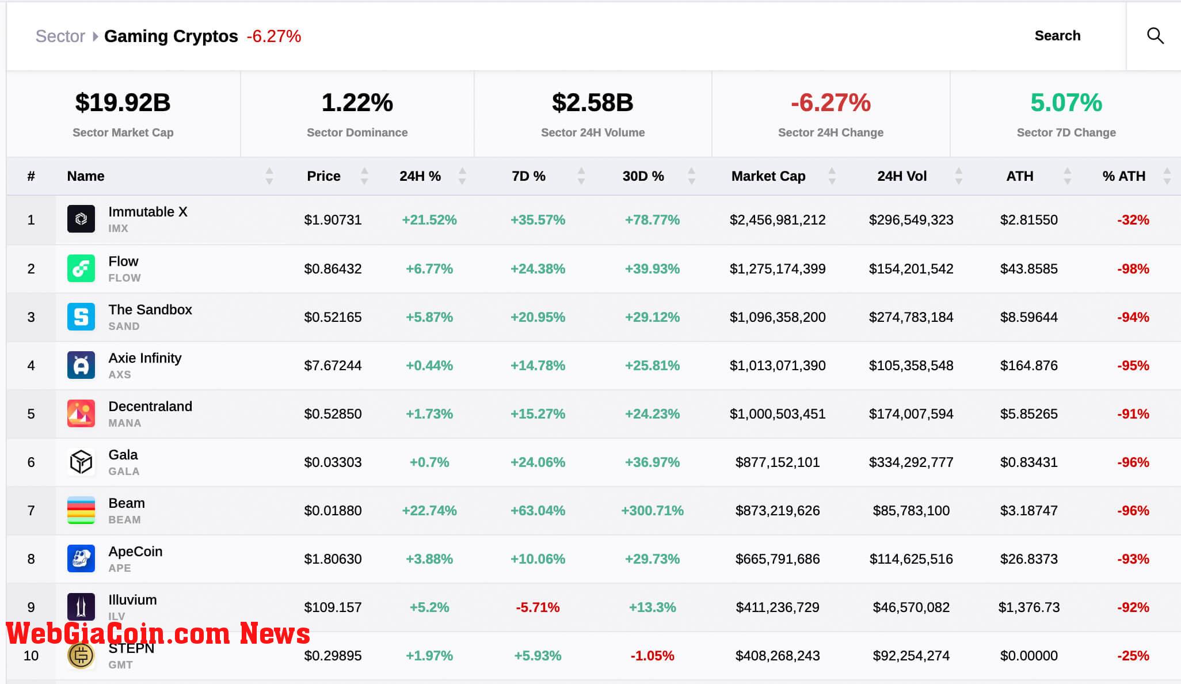1181x684 pixels.
Task: Click ApeCoin price $1.80630
Action: [x=333, y=559]
